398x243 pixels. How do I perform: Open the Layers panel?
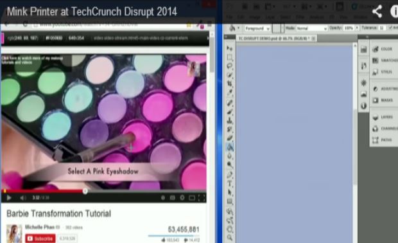(x=383, y=117)
